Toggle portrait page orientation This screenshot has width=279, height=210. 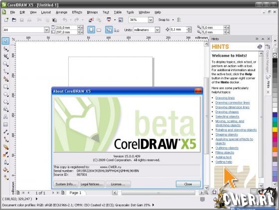pos(91,30)
